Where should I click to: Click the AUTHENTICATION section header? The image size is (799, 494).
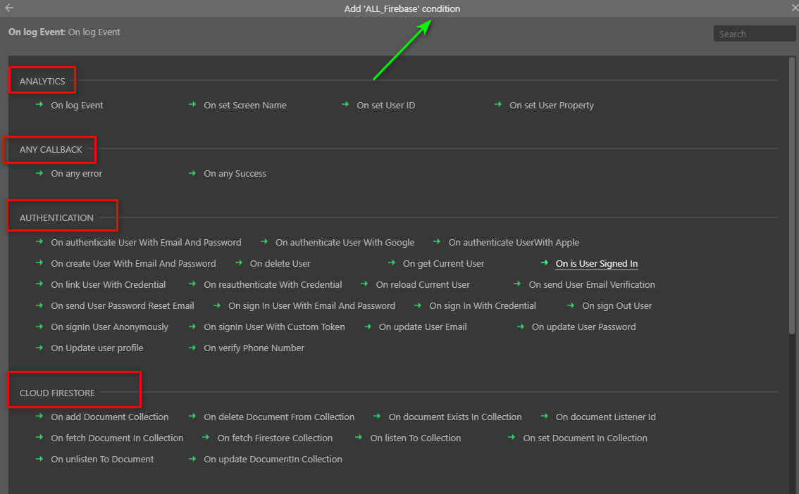pyautogui.click(x=56, y=218)
